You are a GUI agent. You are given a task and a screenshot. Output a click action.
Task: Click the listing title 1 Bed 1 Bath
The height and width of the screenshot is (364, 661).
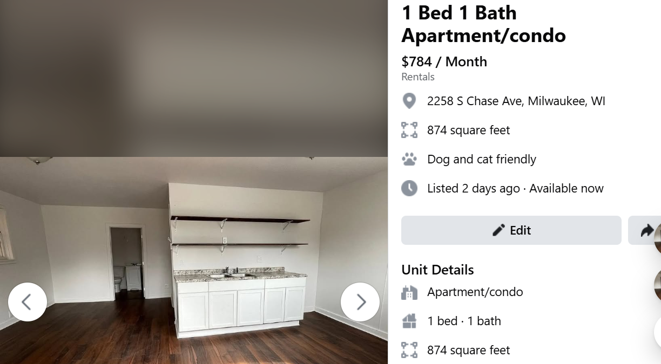tap(459, 12)
